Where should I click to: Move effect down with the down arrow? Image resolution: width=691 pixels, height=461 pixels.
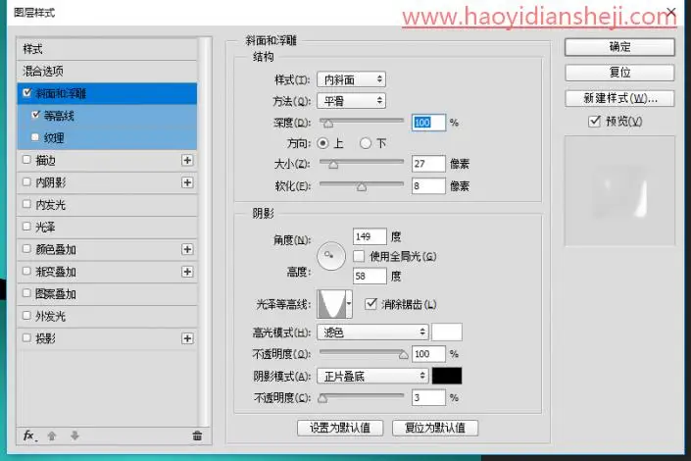(x=74, y=435)
